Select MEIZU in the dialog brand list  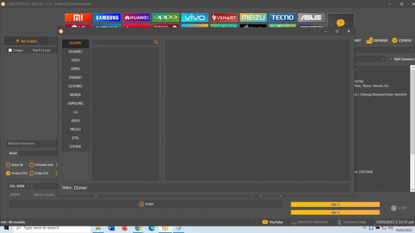75,129
